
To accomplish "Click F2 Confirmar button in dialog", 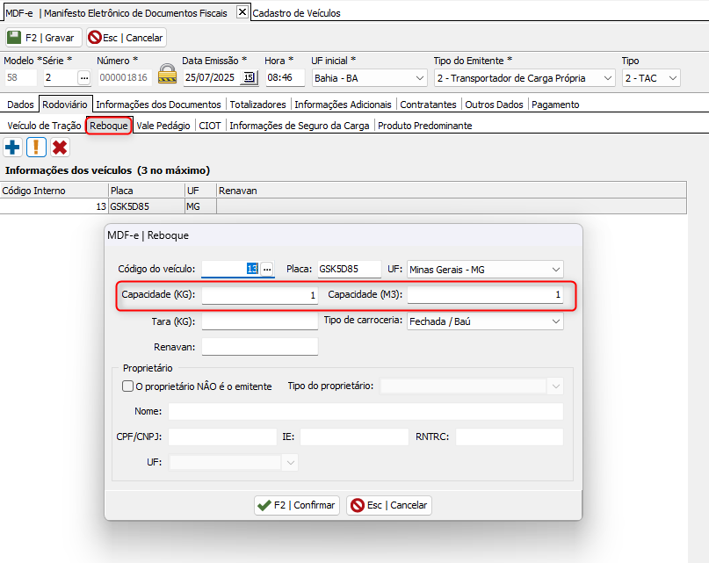I will click(x=297, y=505).
